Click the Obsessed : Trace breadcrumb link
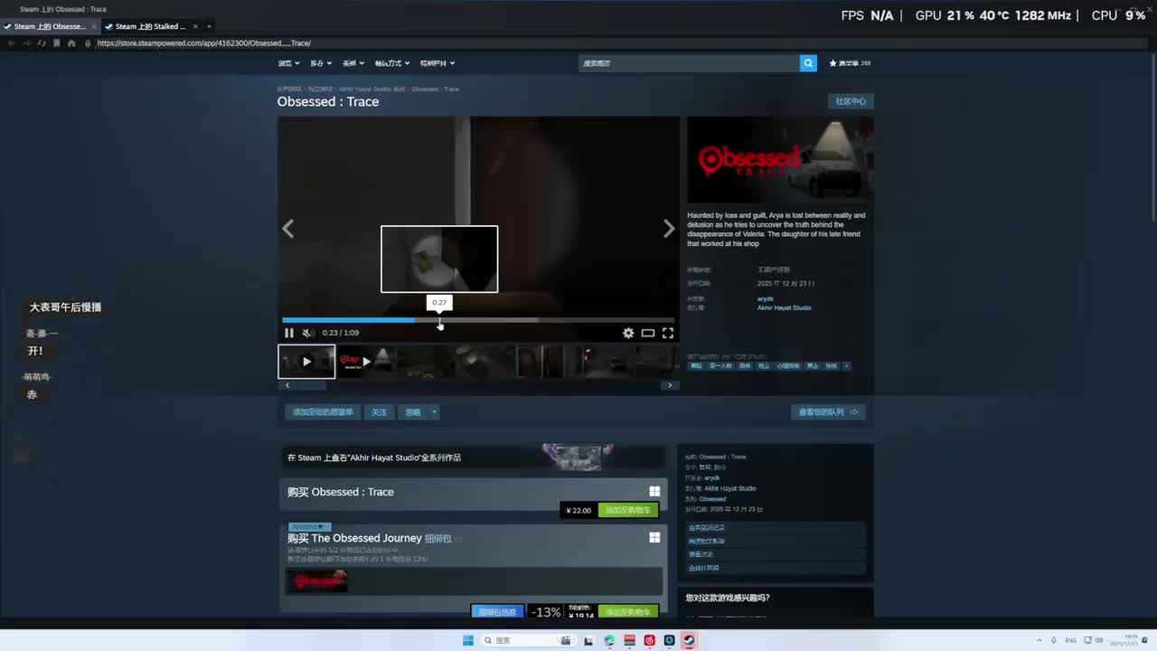 pos(435,89)
